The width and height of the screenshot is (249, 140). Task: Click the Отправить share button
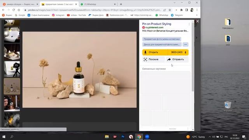[177, 59]
